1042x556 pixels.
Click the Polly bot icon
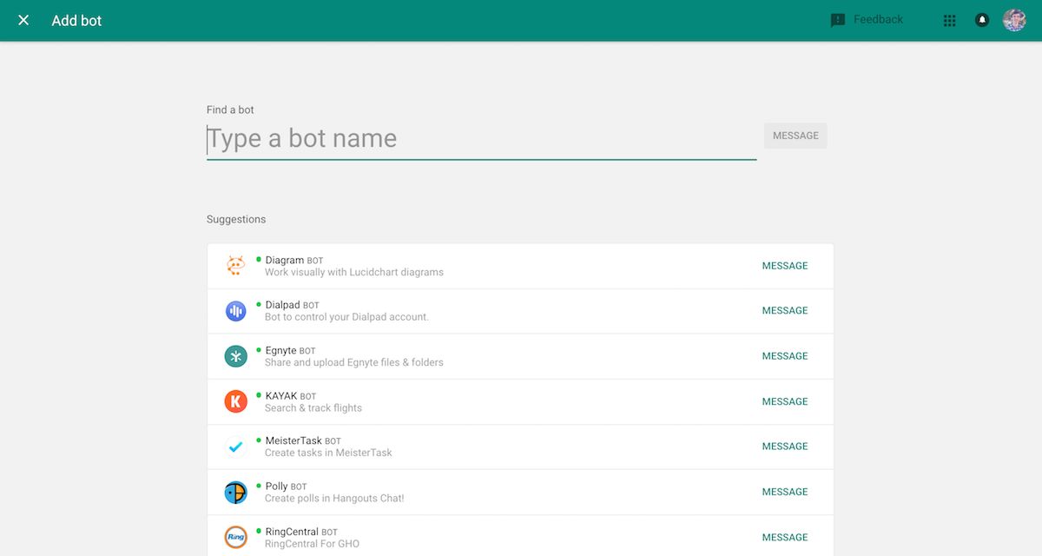[x=235, y=492]
